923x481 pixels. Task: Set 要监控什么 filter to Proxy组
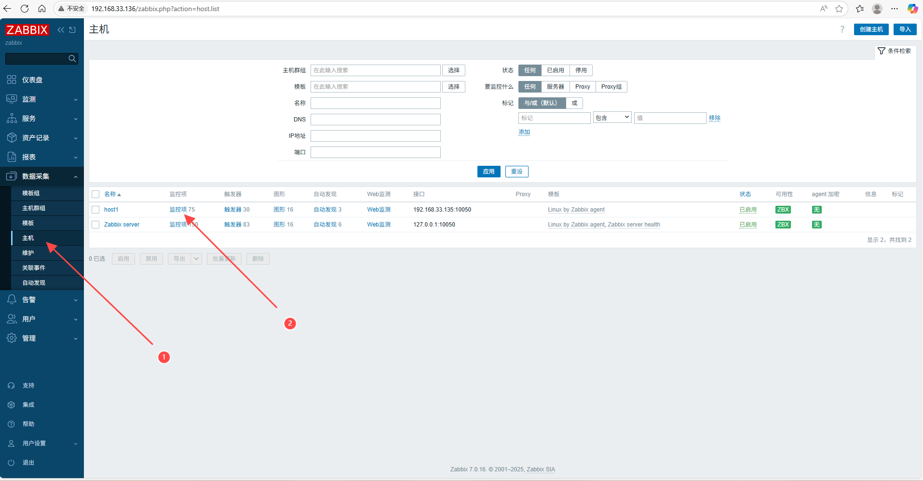[x=611, y=87]
